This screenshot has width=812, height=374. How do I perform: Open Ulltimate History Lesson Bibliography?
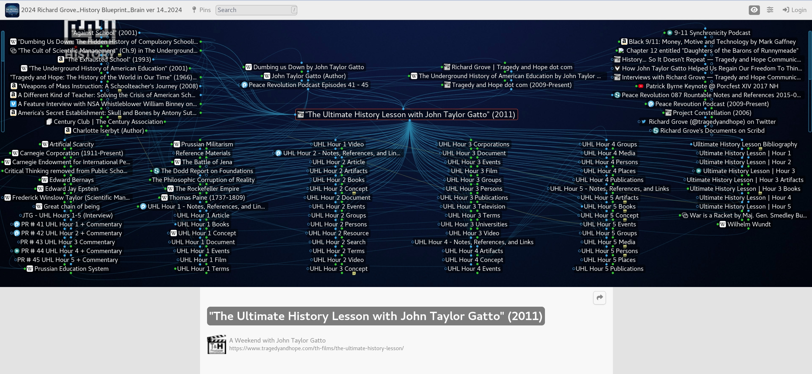pyautogui.click(x=745, y=144)
